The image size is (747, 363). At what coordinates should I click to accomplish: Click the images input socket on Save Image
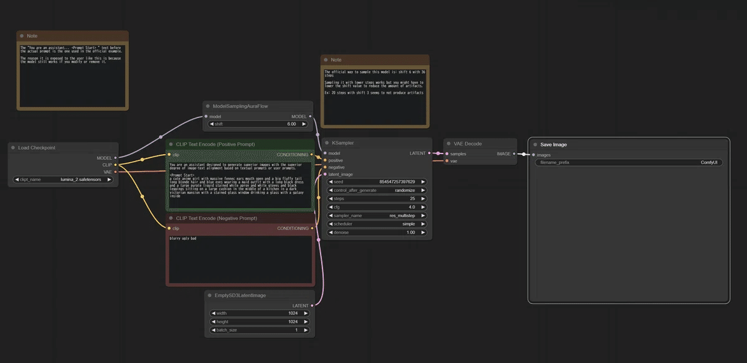[x=533, y=155]
